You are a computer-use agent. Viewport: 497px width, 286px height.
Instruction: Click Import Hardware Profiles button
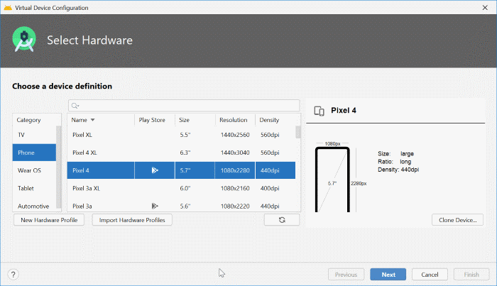(132, 220)
